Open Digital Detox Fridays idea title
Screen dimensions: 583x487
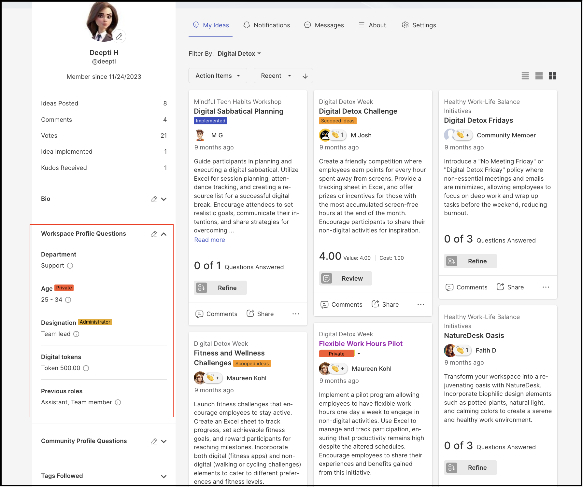[x=478, y=120]
